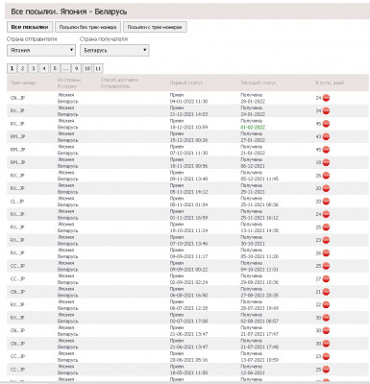The image size is (370, 384).
Task: Click current status date 02-08-2021 08:57
Action: [259, 321]
